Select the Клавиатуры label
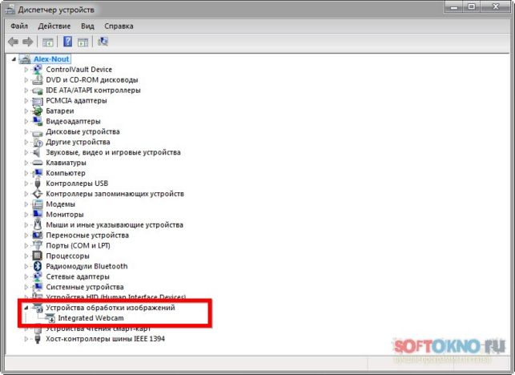This screenshot has height=375, width=515. 66,163
